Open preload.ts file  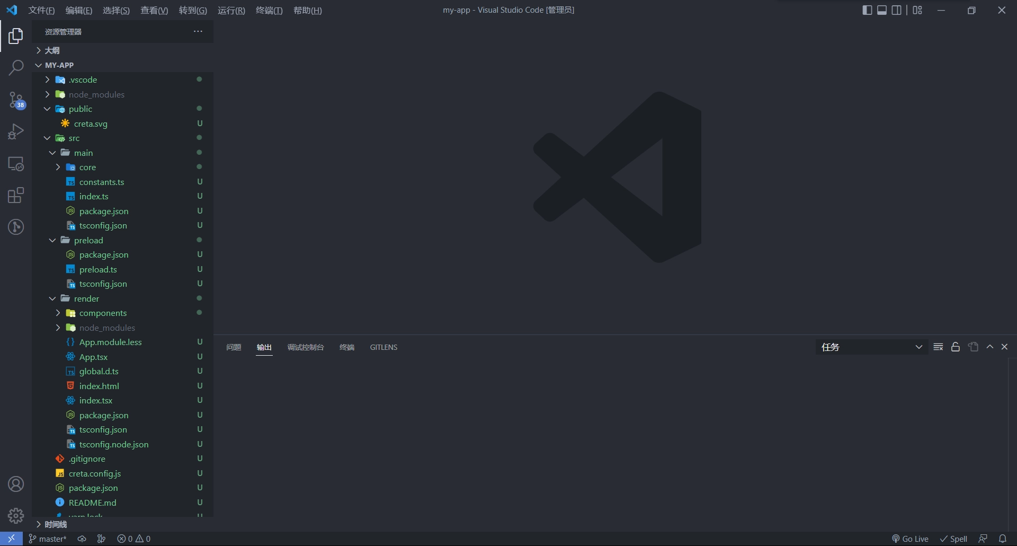pos(123,269)
